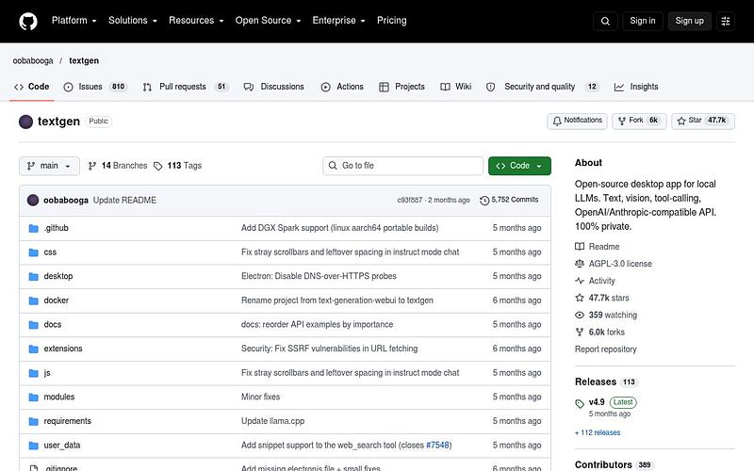Click the extensions folder icon

pyautogui.click(x=33, y=349)
